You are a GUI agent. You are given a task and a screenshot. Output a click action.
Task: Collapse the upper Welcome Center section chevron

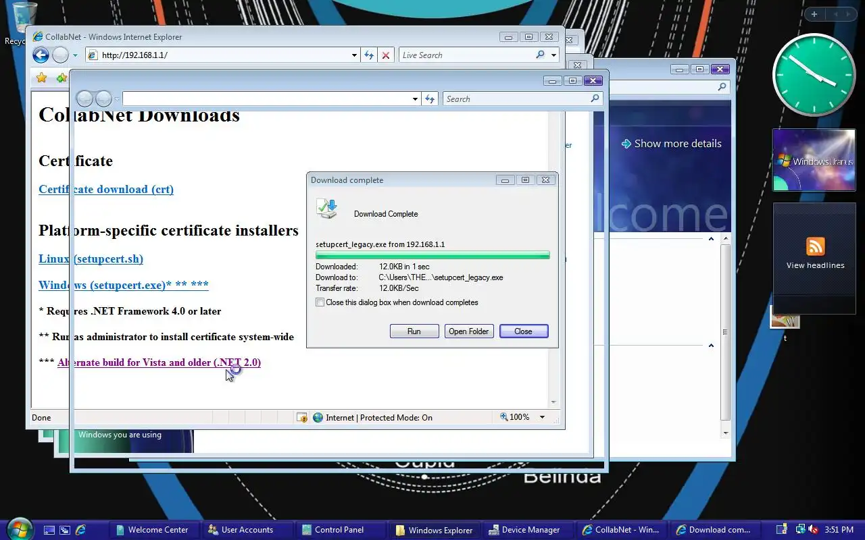coord(711,239)
